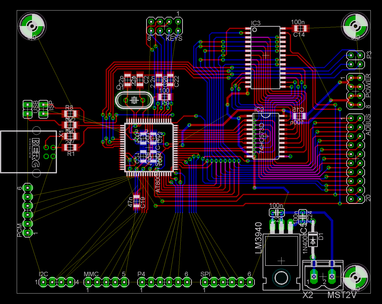Select the oval crystal oscillator package
This screenshot has height=304, width=382.
pyautogui.click(x=134, y=100)
